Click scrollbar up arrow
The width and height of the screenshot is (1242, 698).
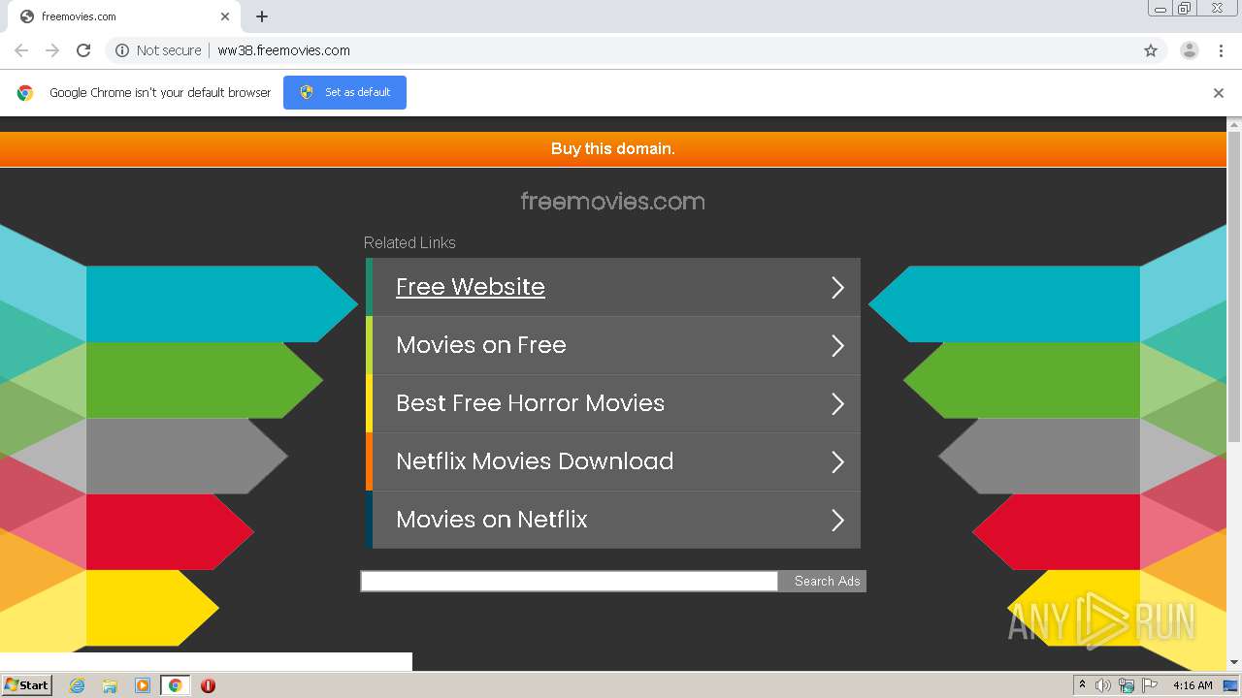[1234, 124]
